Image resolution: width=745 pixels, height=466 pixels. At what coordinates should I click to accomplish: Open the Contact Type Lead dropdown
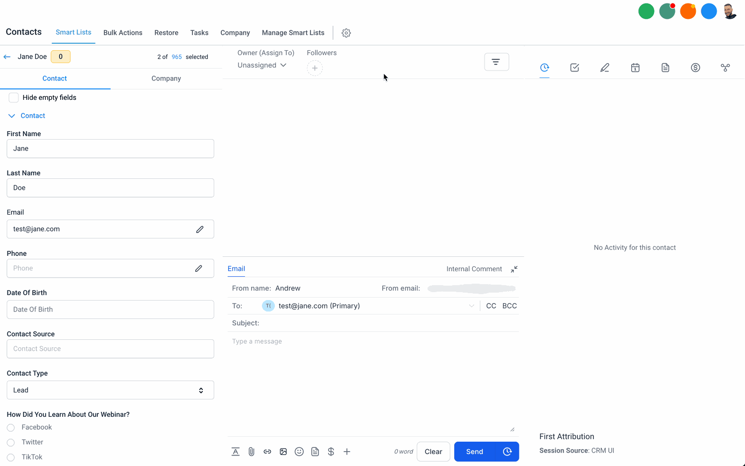click(x=110, y=390)
